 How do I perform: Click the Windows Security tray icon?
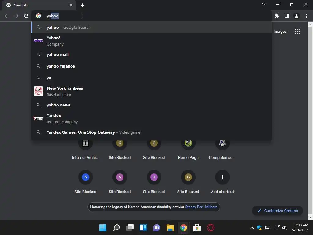(259, 228)
